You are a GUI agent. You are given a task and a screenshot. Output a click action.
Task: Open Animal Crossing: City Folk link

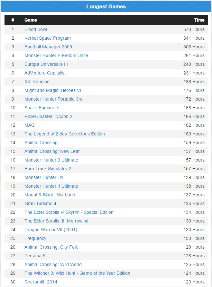click(x=51, y=247)
